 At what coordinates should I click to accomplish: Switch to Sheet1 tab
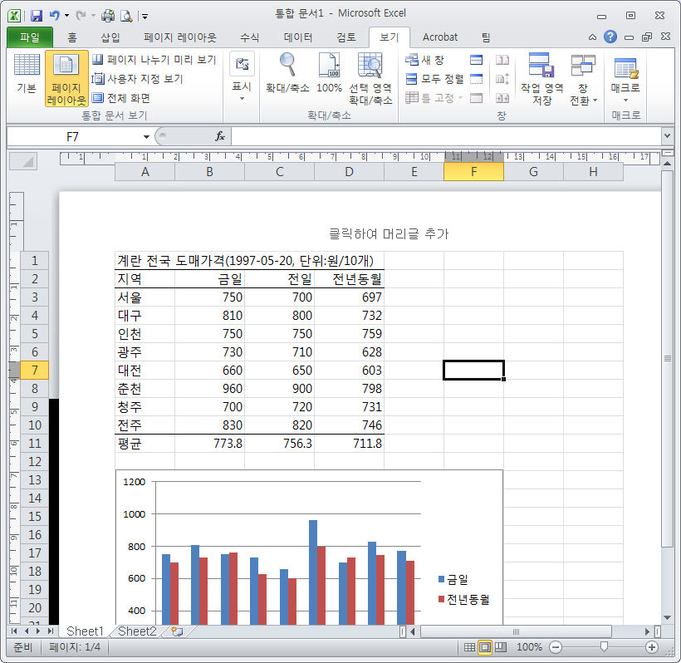85,631
